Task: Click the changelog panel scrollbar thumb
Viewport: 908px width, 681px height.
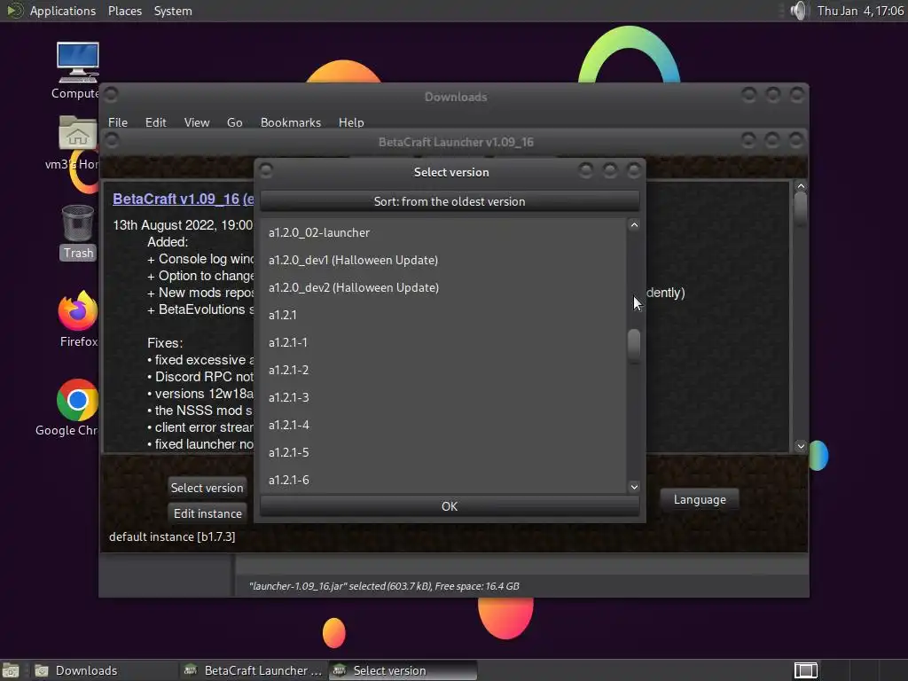Action: click(801, 207)
